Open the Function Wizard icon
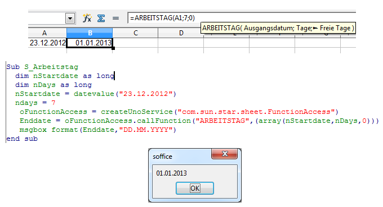The height and width of the screenshot is (207, 383). point(87,18)
